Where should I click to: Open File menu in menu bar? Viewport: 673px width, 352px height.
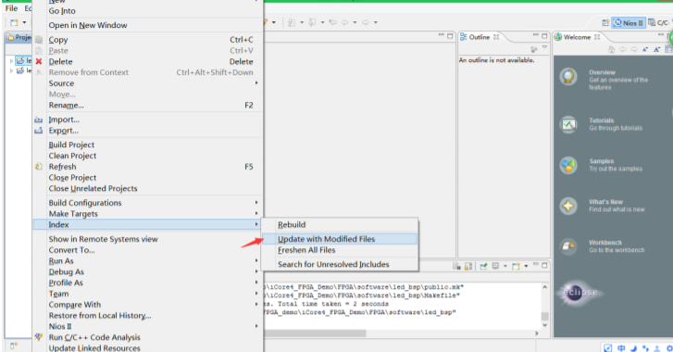pyautogui.click(x=12, y=8)
